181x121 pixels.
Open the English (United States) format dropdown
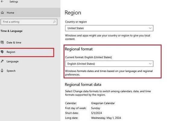click(109, 64)
